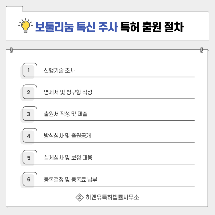The image size is (215, 215).
Task: Select the step 등록결정 및 등록료 납부
Action: coord(70,180)
